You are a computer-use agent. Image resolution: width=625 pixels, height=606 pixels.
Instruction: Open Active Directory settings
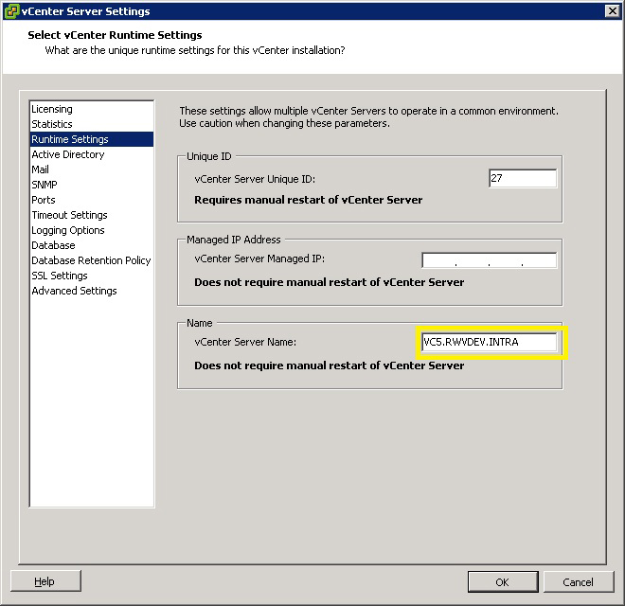tap(68, 154)
